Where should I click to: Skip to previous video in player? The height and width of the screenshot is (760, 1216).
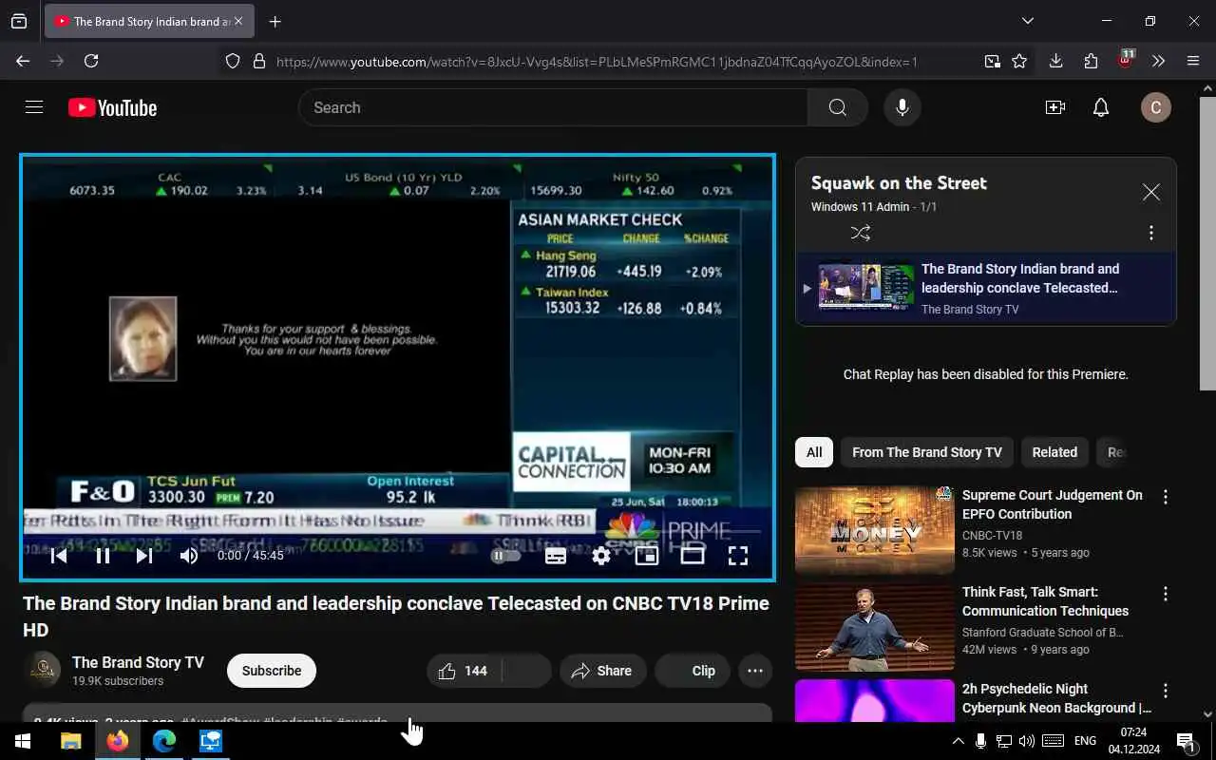coord(59,556)
